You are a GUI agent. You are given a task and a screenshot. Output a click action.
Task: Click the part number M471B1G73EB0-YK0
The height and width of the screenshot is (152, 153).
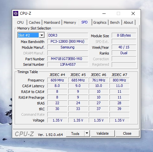tap(68, 59)
